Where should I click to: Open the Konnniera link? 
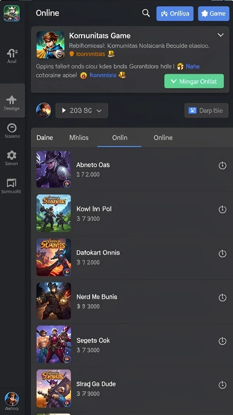(x=103, y=75)
